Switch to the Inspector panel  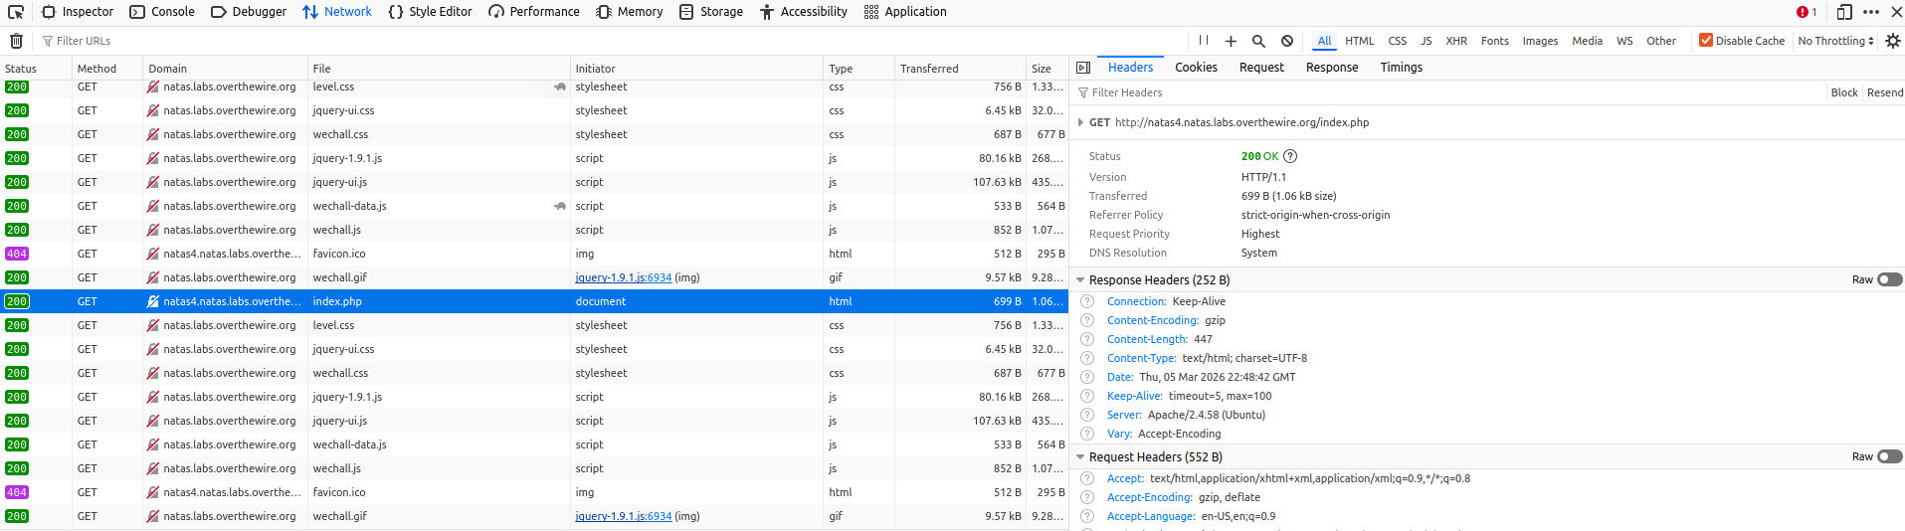pyautogui.click(x=78, y=12)
